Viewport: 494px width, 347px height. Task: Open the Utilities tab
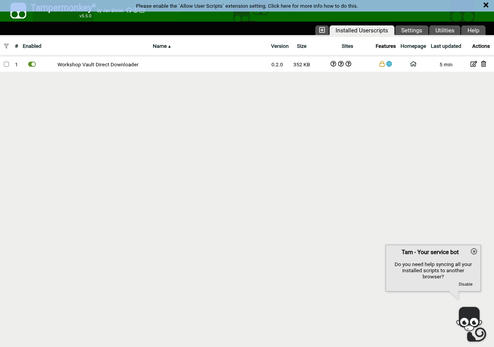point(445,30)
